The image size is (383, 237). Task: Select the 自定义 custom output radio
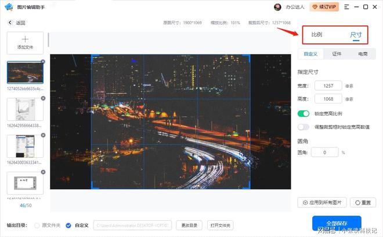point(68,225)
